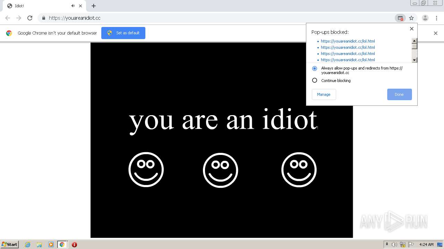This screenshot has width=444, height=249.
Task: Click the middle smiley face
Action: tap(221, 170)
